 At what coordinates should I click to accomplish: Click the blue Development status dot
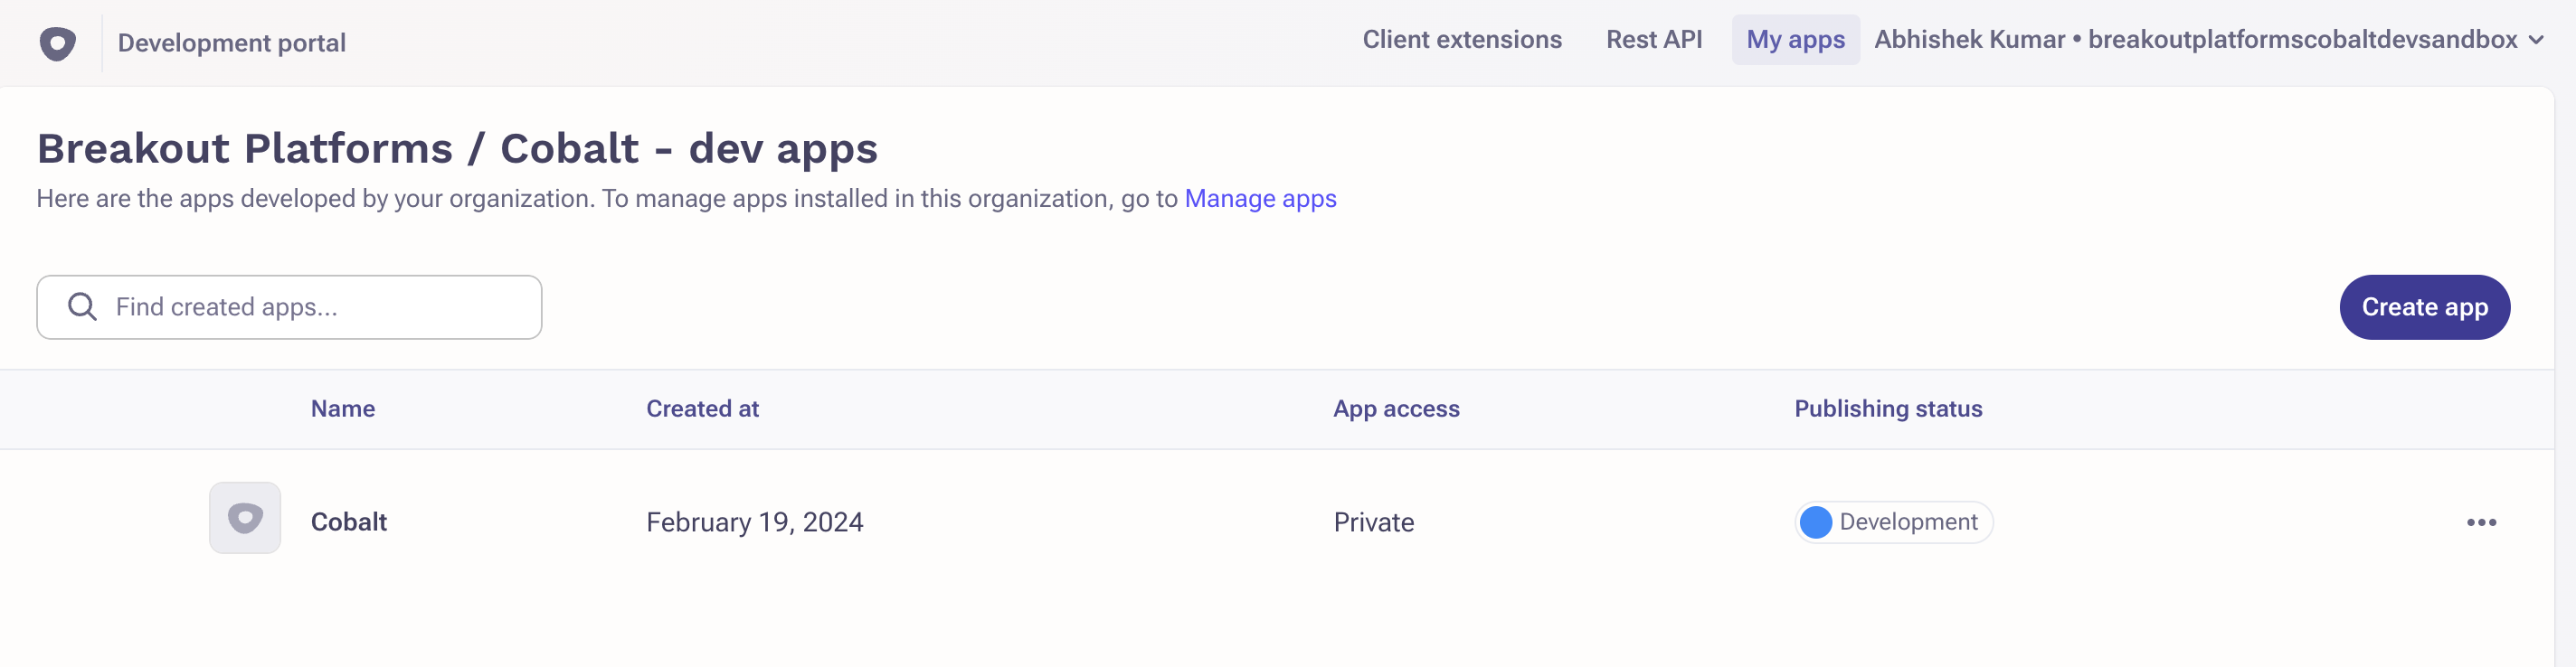1815,522
